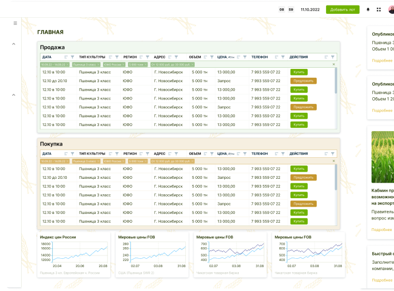Sort Продажа table by ТИП КУЛЬТУРЫ
The height and width of the screenshot is (291, 394).
pyautogui.click(x=110, y=57)
